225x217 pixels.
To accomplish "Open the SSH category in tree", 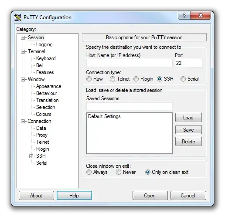I will coord(41,156).
